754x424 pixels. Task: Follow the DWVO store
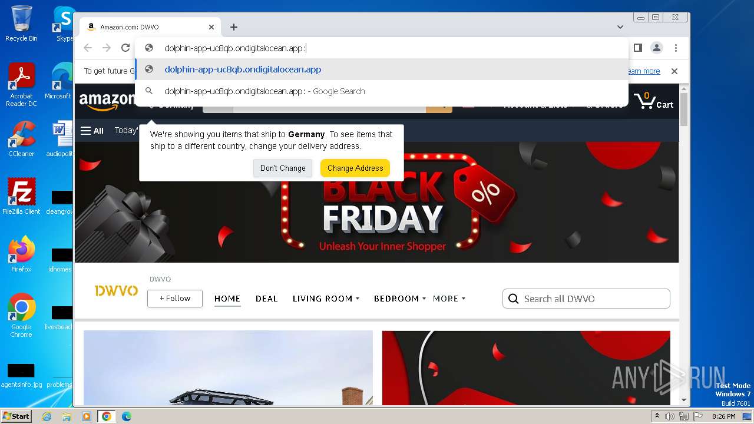pyautogui.click(x=175, y=299)
